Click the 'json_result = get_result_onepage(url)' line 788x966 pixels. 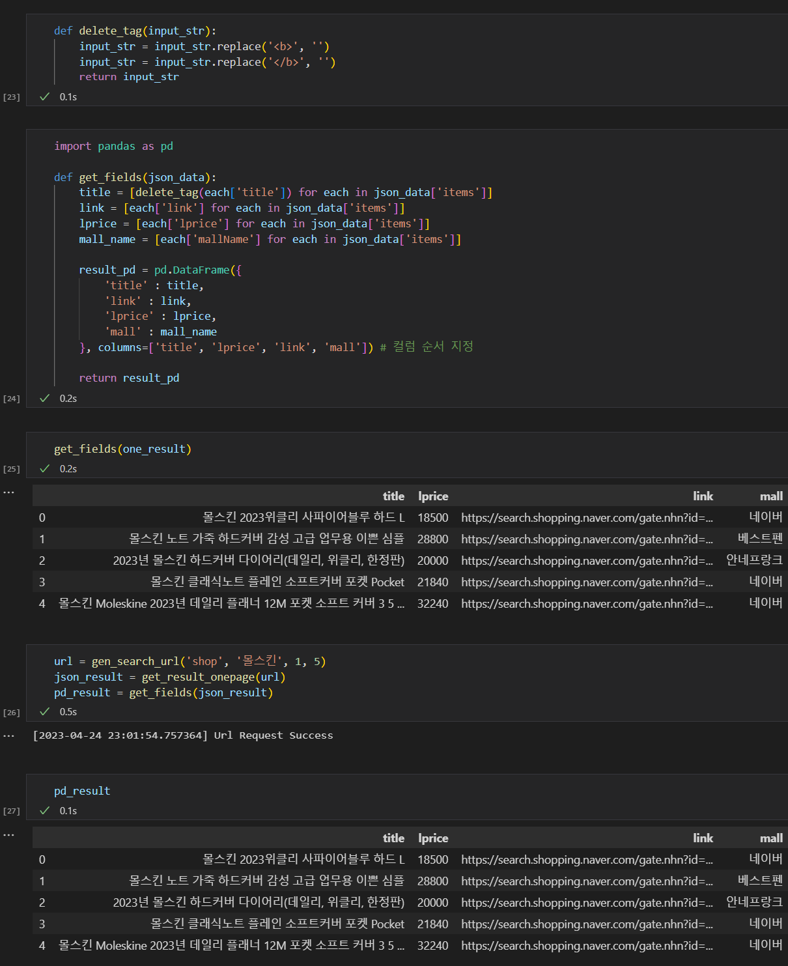169,677
